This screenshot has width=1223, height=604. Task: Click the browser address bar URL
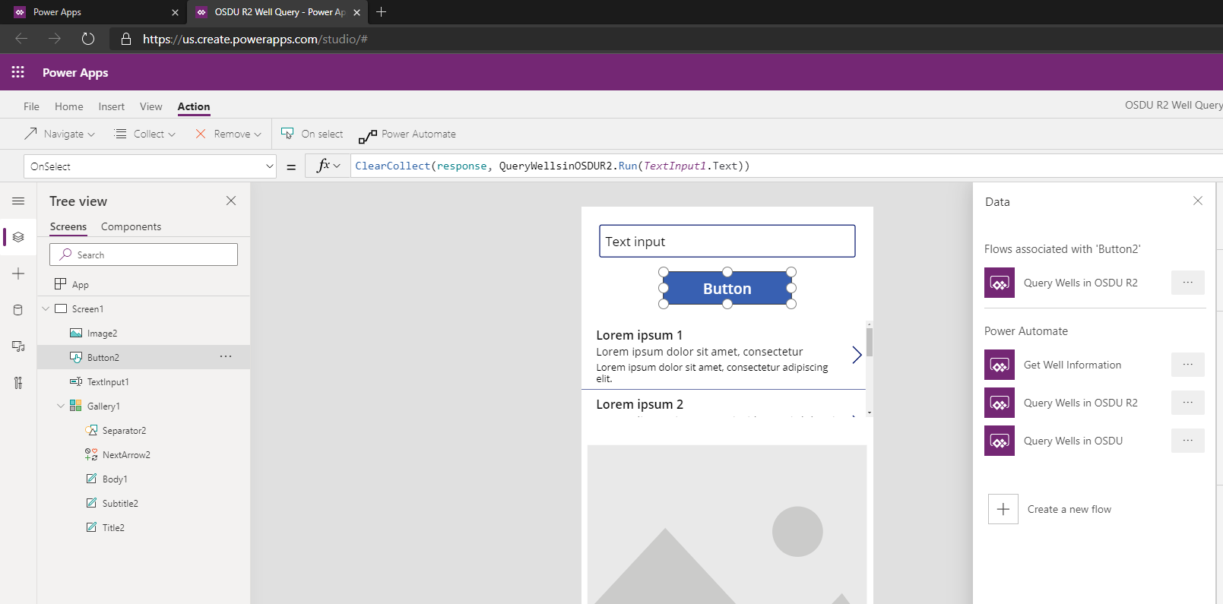[x=255, y=39]
